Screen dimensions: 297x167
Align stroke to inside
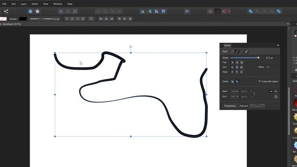tap(237, 72)
